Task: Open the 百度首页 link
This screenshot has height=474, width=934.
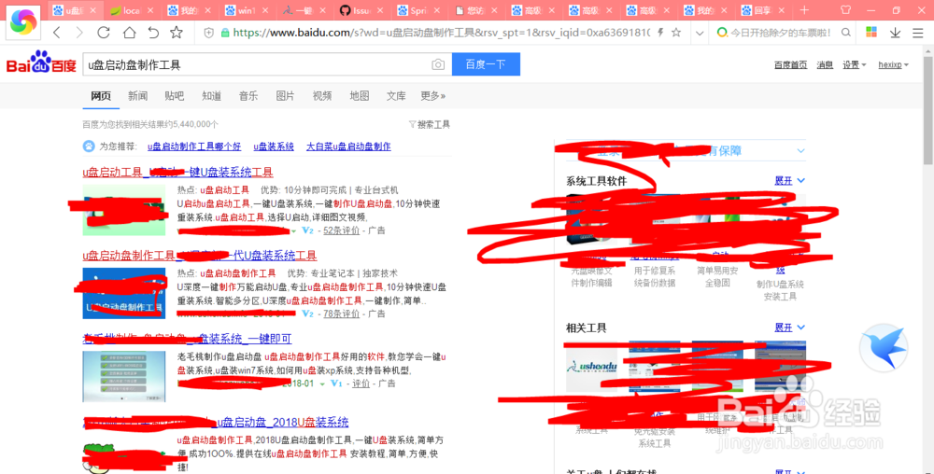Action: pos(790,64)
